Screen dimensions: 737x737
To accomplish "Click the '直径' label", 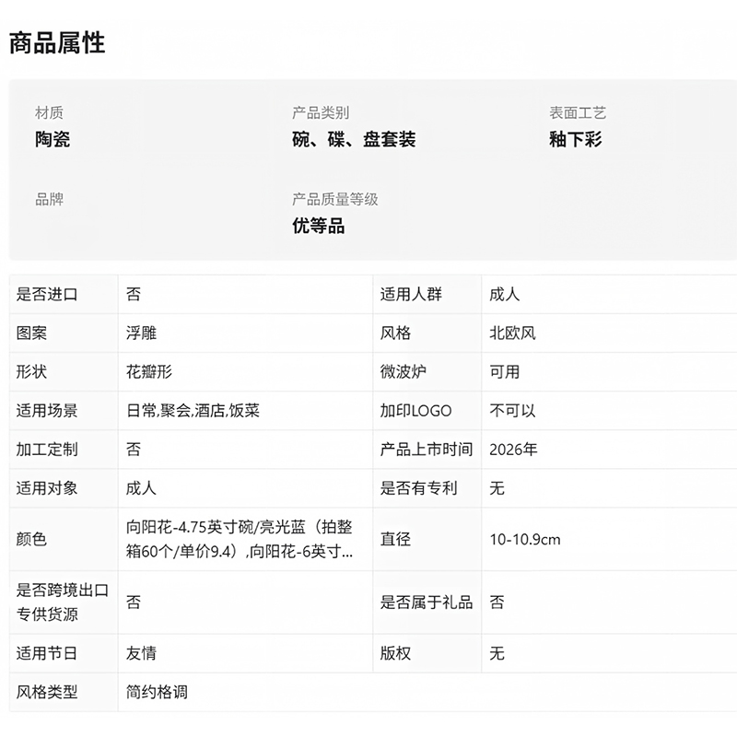I will click(395, 539).
